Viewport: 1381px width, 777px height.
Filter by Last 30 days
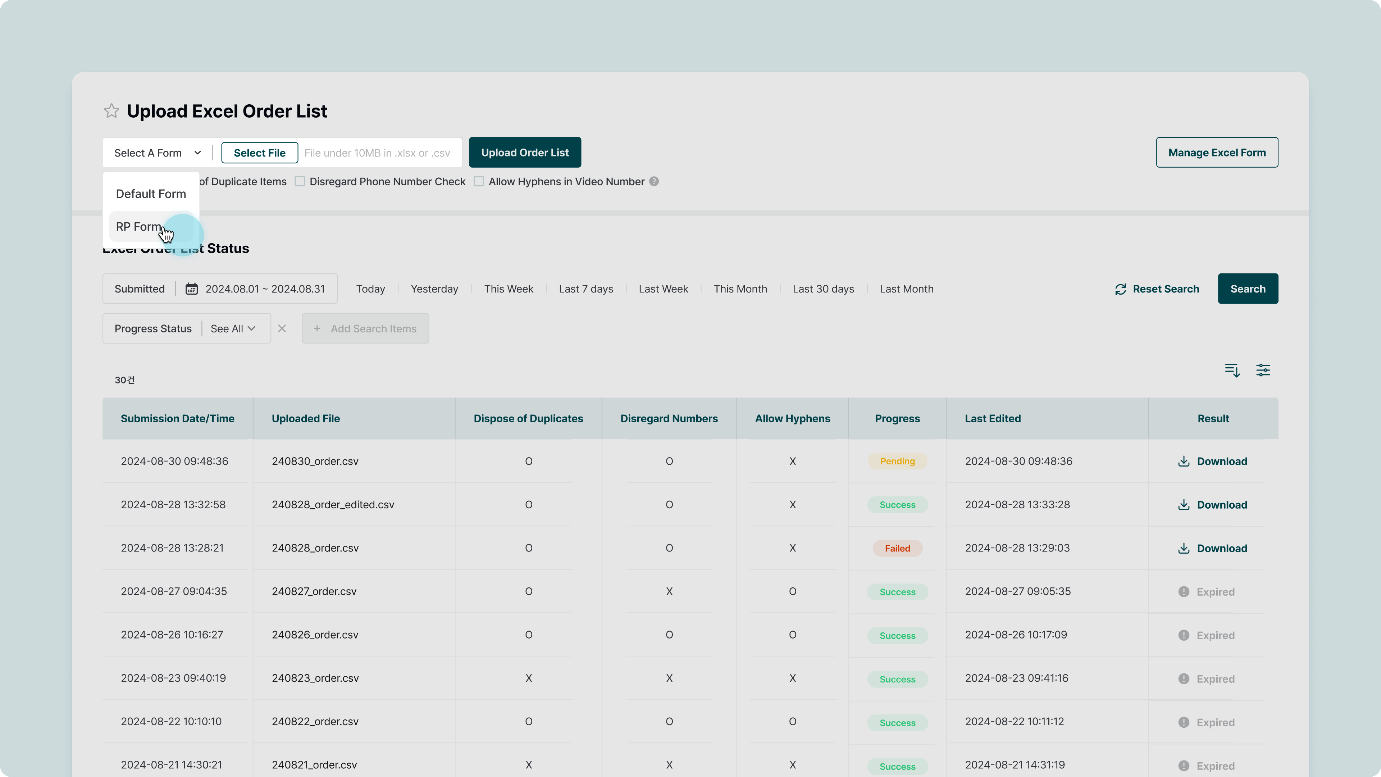823,289
